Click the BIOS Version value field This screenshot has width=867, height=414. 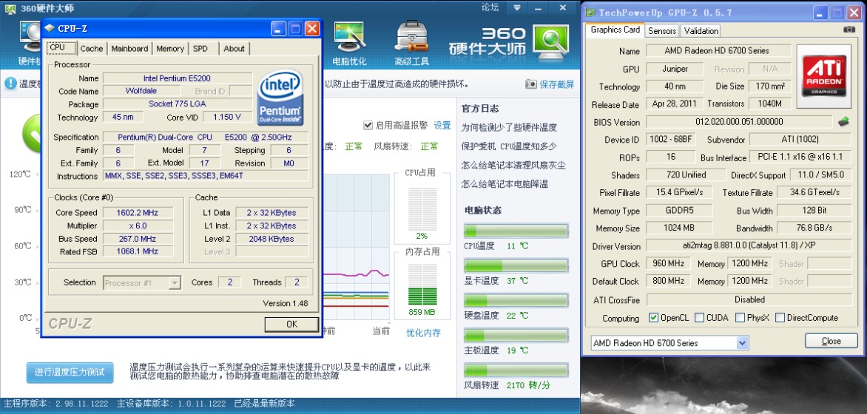739,121
